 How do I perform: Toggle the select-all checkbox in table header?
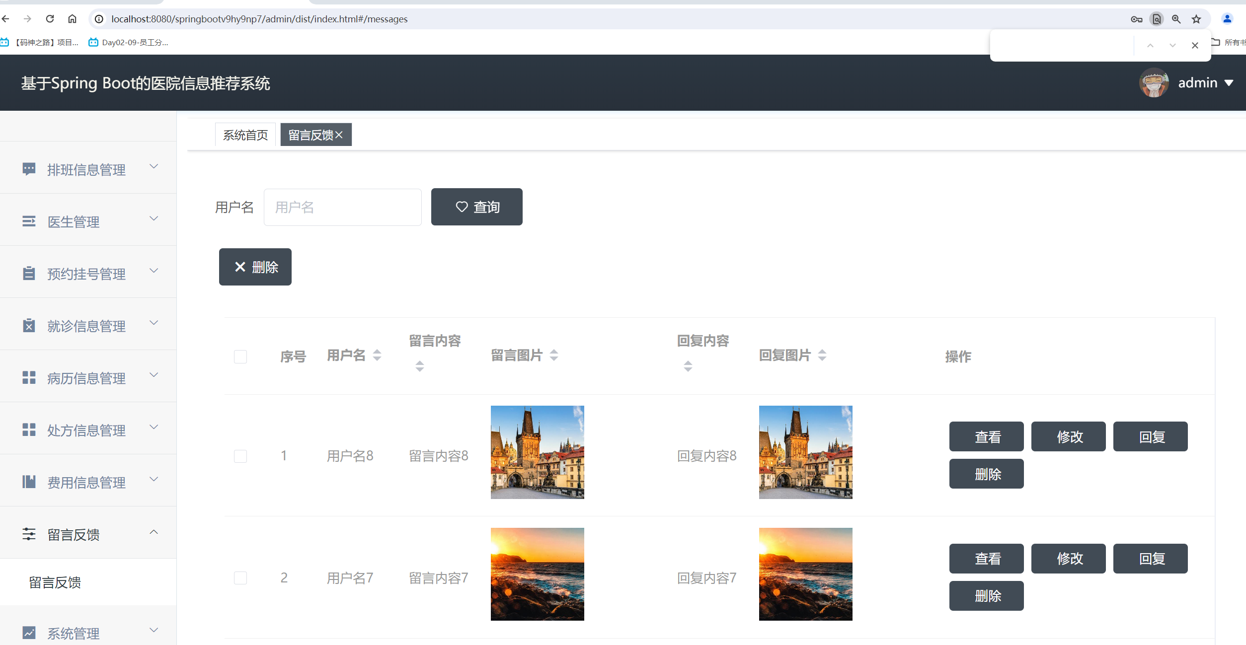(240, 357)
